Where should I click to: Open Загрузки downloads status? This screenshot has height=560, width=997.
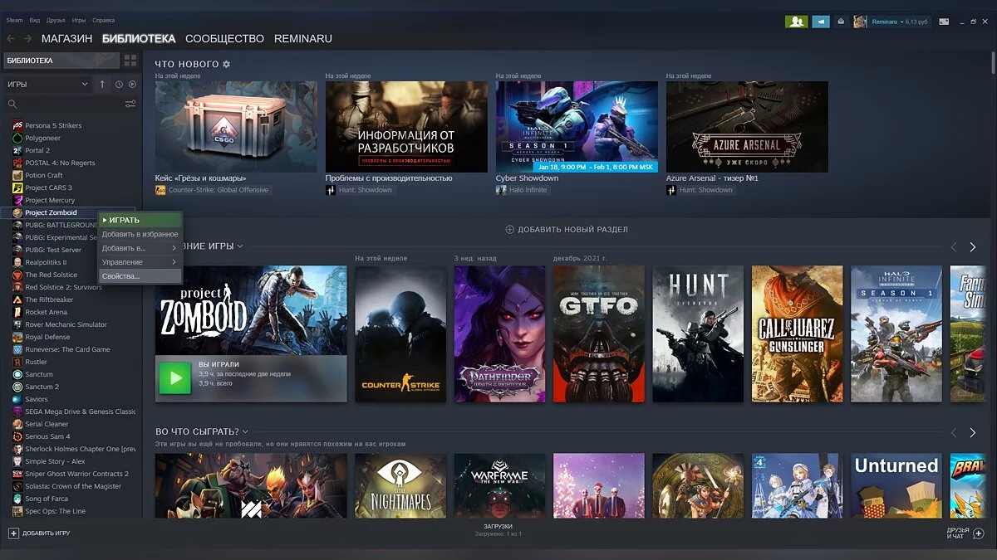[x=498, y=529]
